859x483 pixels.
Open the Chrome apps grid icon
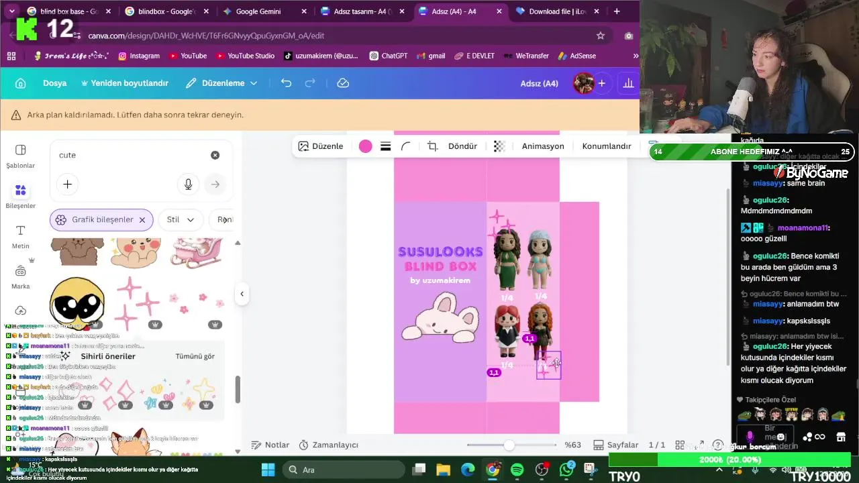click(x=11, y=56)
